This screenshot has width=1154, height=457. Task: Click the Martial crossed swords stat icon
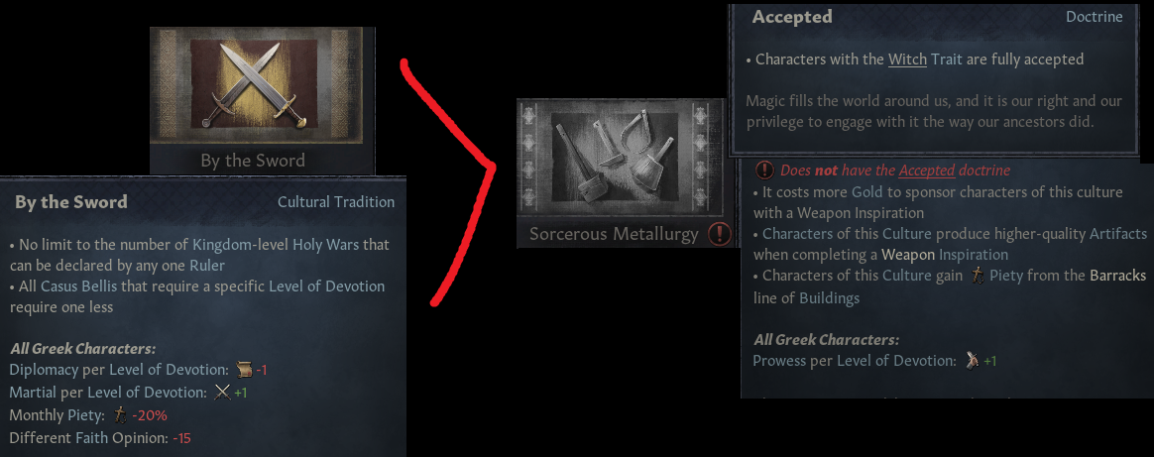click(222, 393)
